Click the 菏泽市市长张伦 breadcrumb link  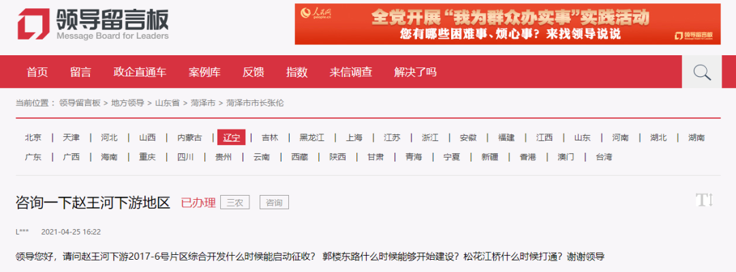click(256, 103)
